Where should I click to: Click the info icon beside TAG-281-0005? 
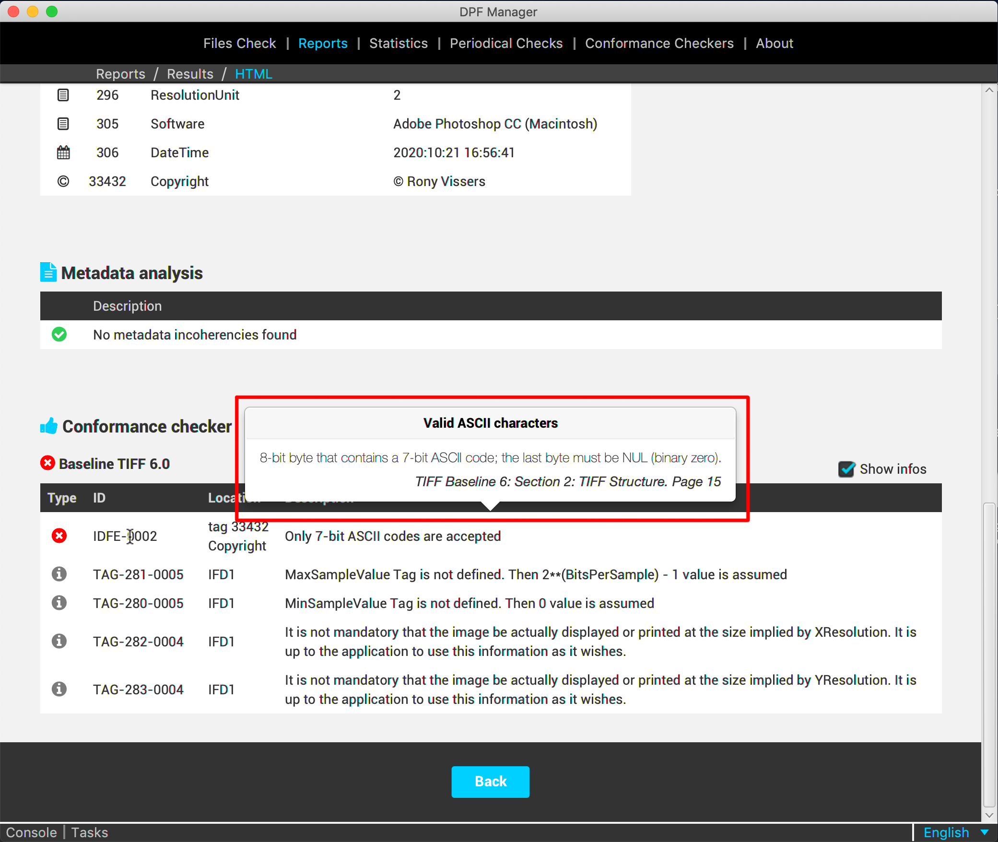pyautogui.click(x=59, y=574)
